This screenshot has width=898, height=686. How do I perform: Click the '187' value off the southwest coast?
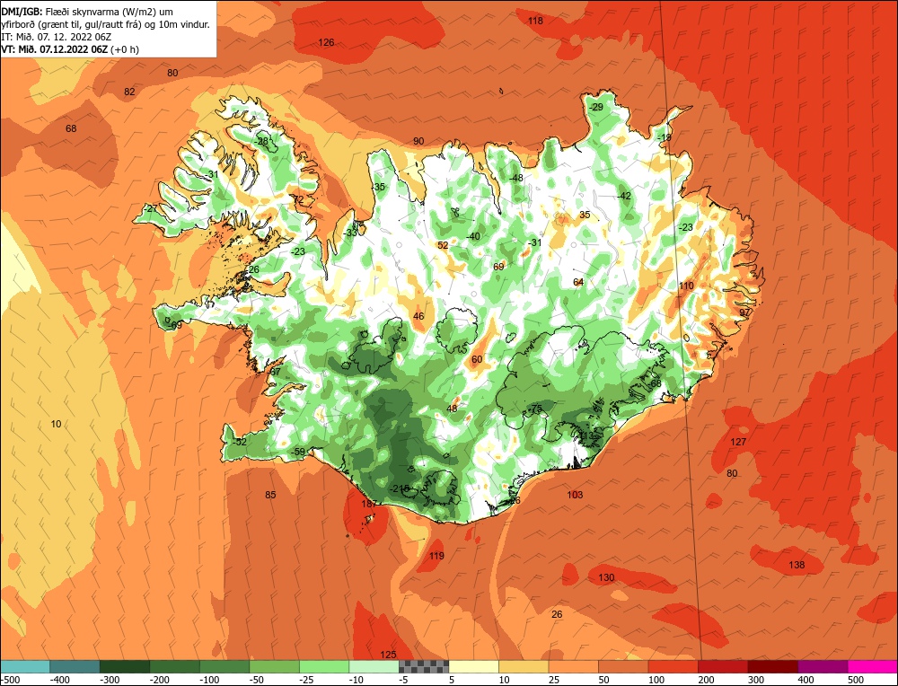pos(369,504)
